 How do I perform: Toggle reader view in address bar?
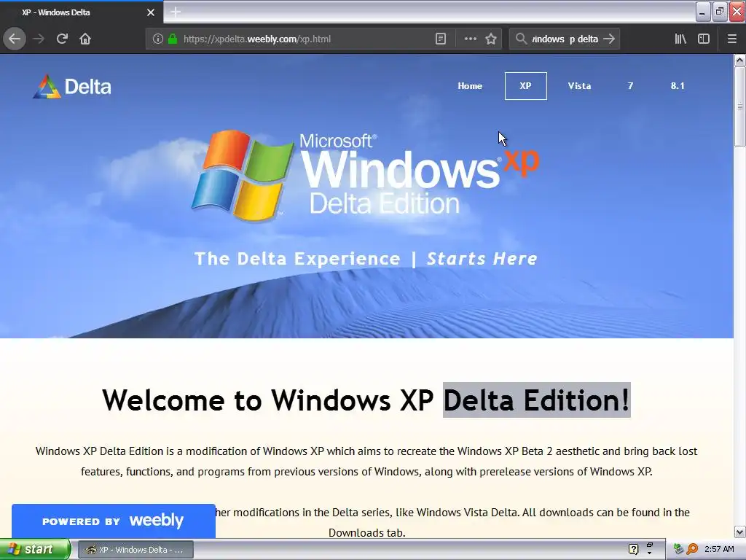click(441, 39)
